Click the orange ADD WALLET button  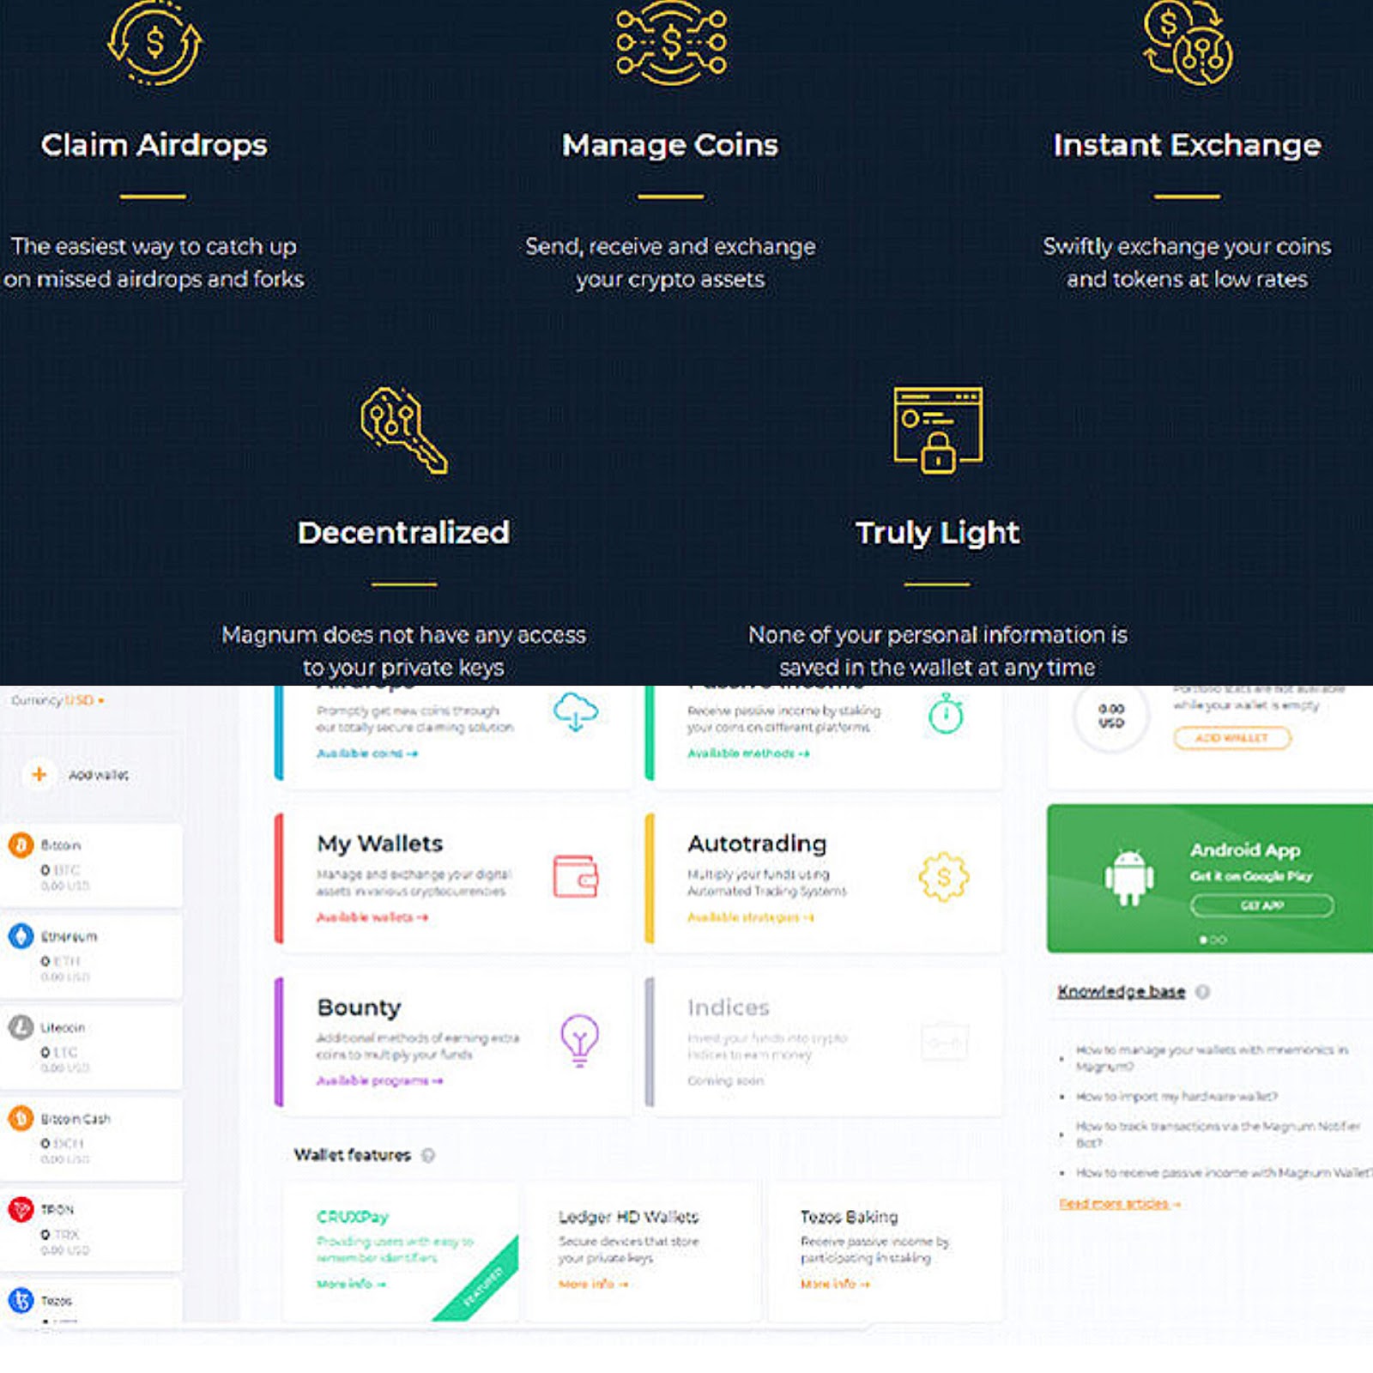tap(1231, 738)
